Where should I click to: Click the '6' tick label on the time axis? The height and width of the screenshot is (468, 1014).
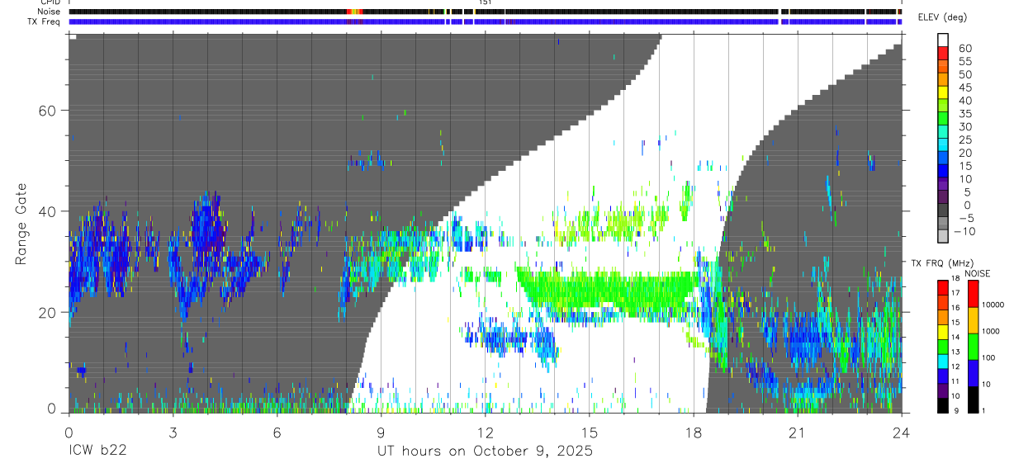click(x=277, y=432)
